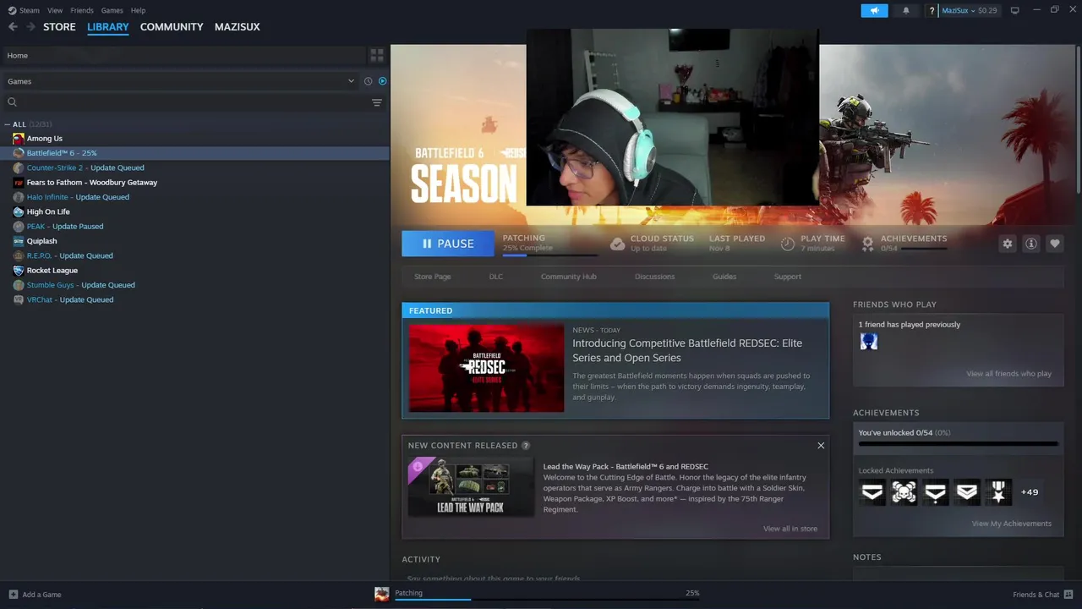Screen dimensions: 1082x609
Task: Click View My Achievements link
Action: point(1012,524)
